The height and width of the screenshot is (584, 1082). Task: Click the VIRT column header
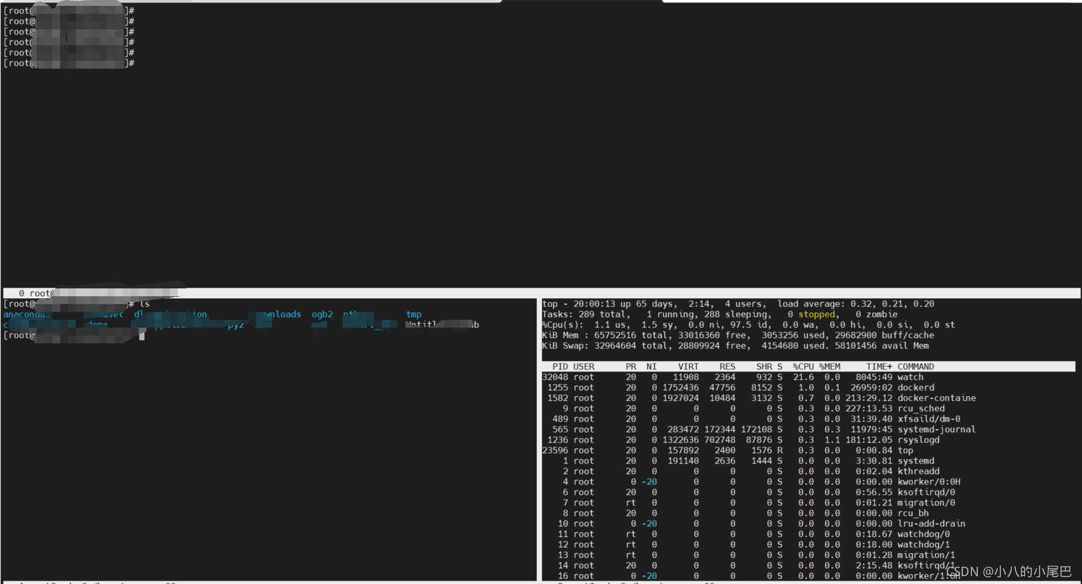click(x=688, y=367)
